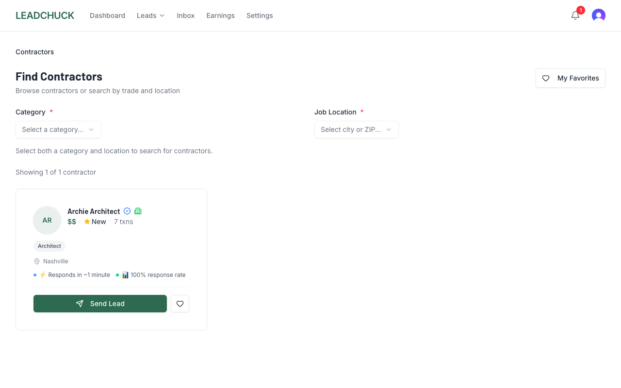Open My Favorites
The width and height of the screenshot is (621, 388).
(x=571, y=78)
